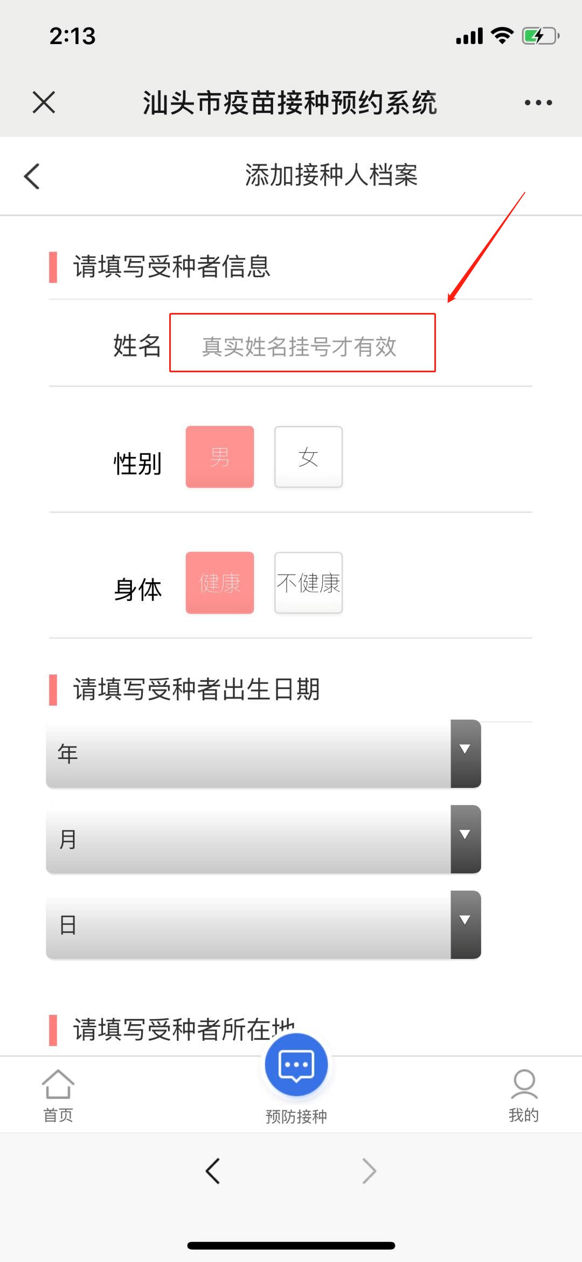The width and height of the screenshot is (582, 1262).
Task: Open the 首页 home tab
Action: 58,1095
